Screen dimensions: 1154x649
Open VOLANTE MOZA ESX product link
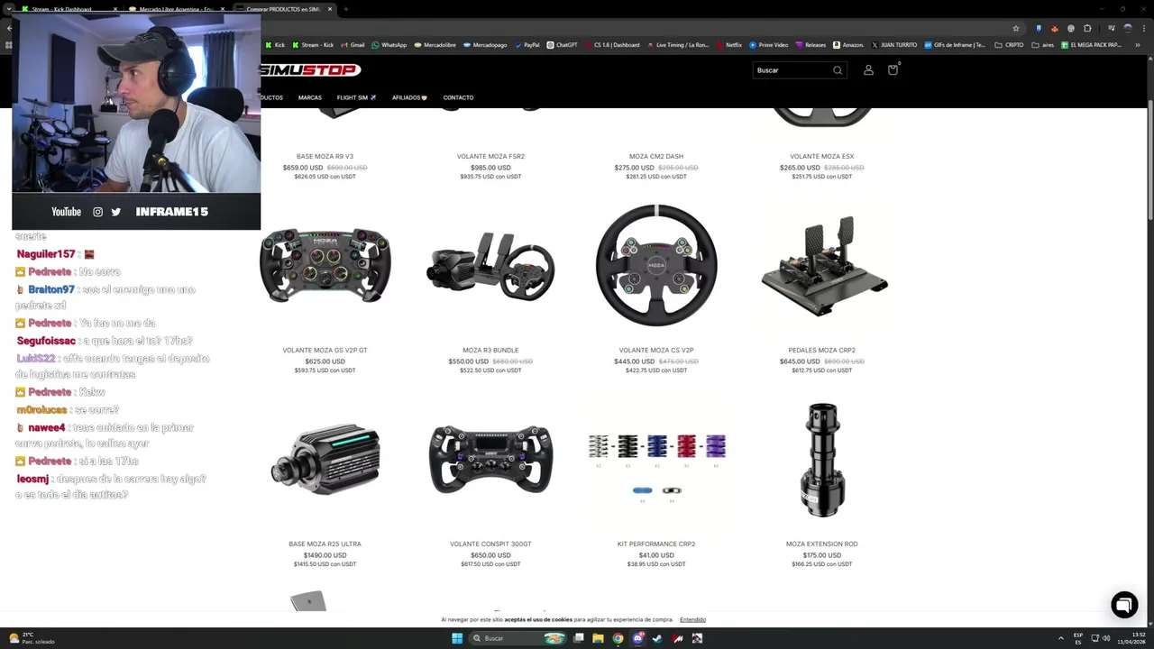coord(821,156)
